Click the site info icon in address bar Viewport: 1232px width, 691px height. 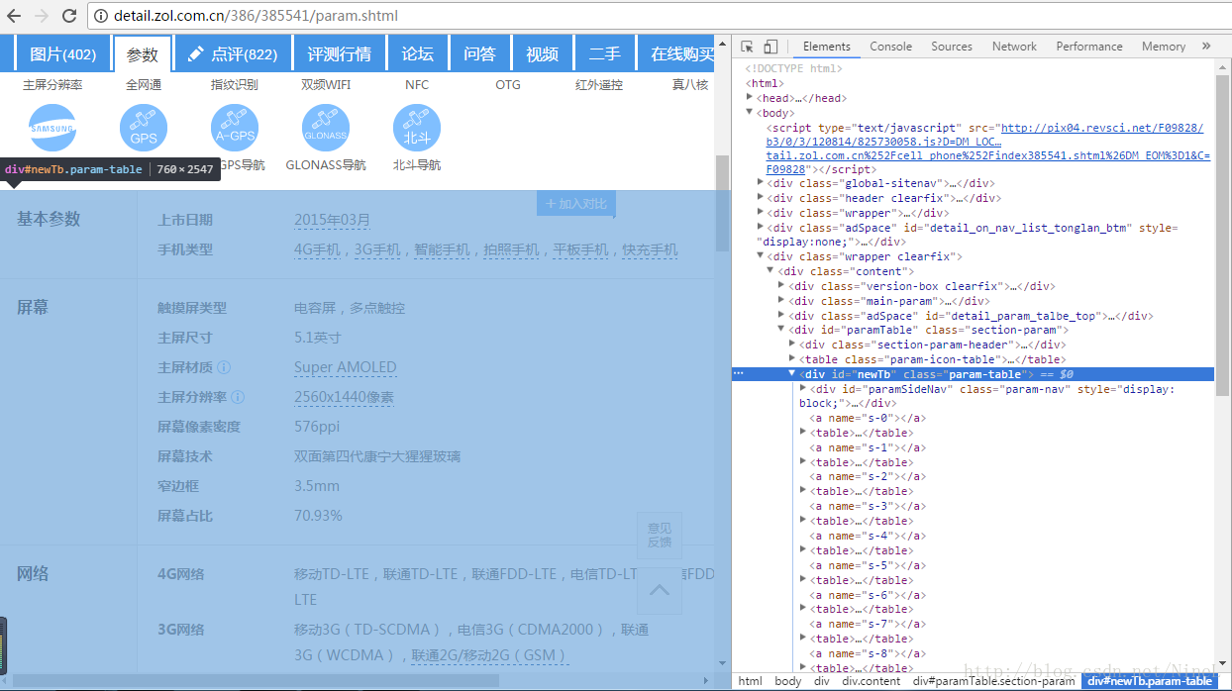(x=103, y=16)
